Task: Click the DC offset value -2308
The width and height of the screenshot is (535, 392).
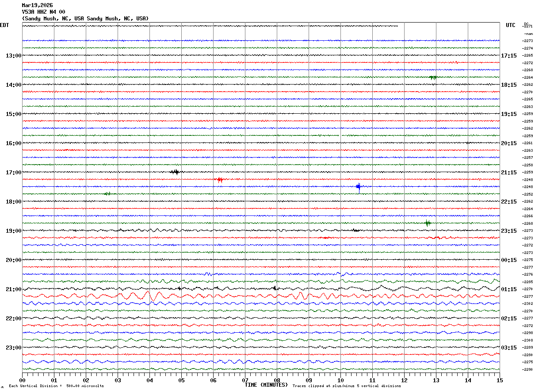Action: point(528,340)
